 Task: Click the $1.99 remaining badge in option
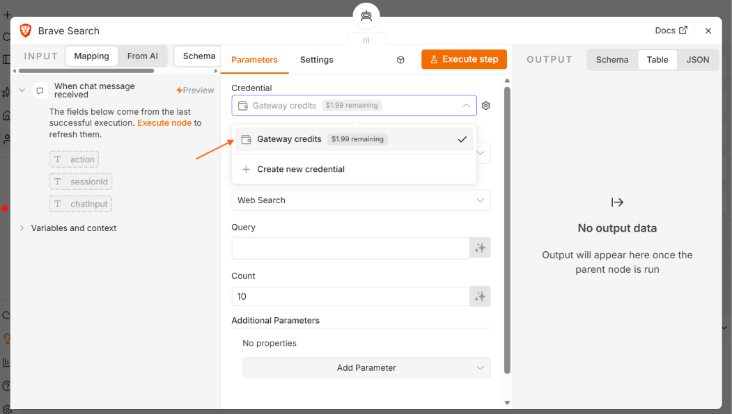(x=357, y=139)
